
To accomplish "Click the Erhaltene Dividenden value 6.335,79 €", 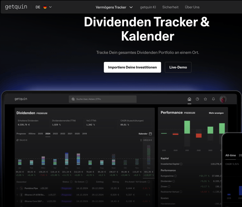I will click(x=24, y=125).
